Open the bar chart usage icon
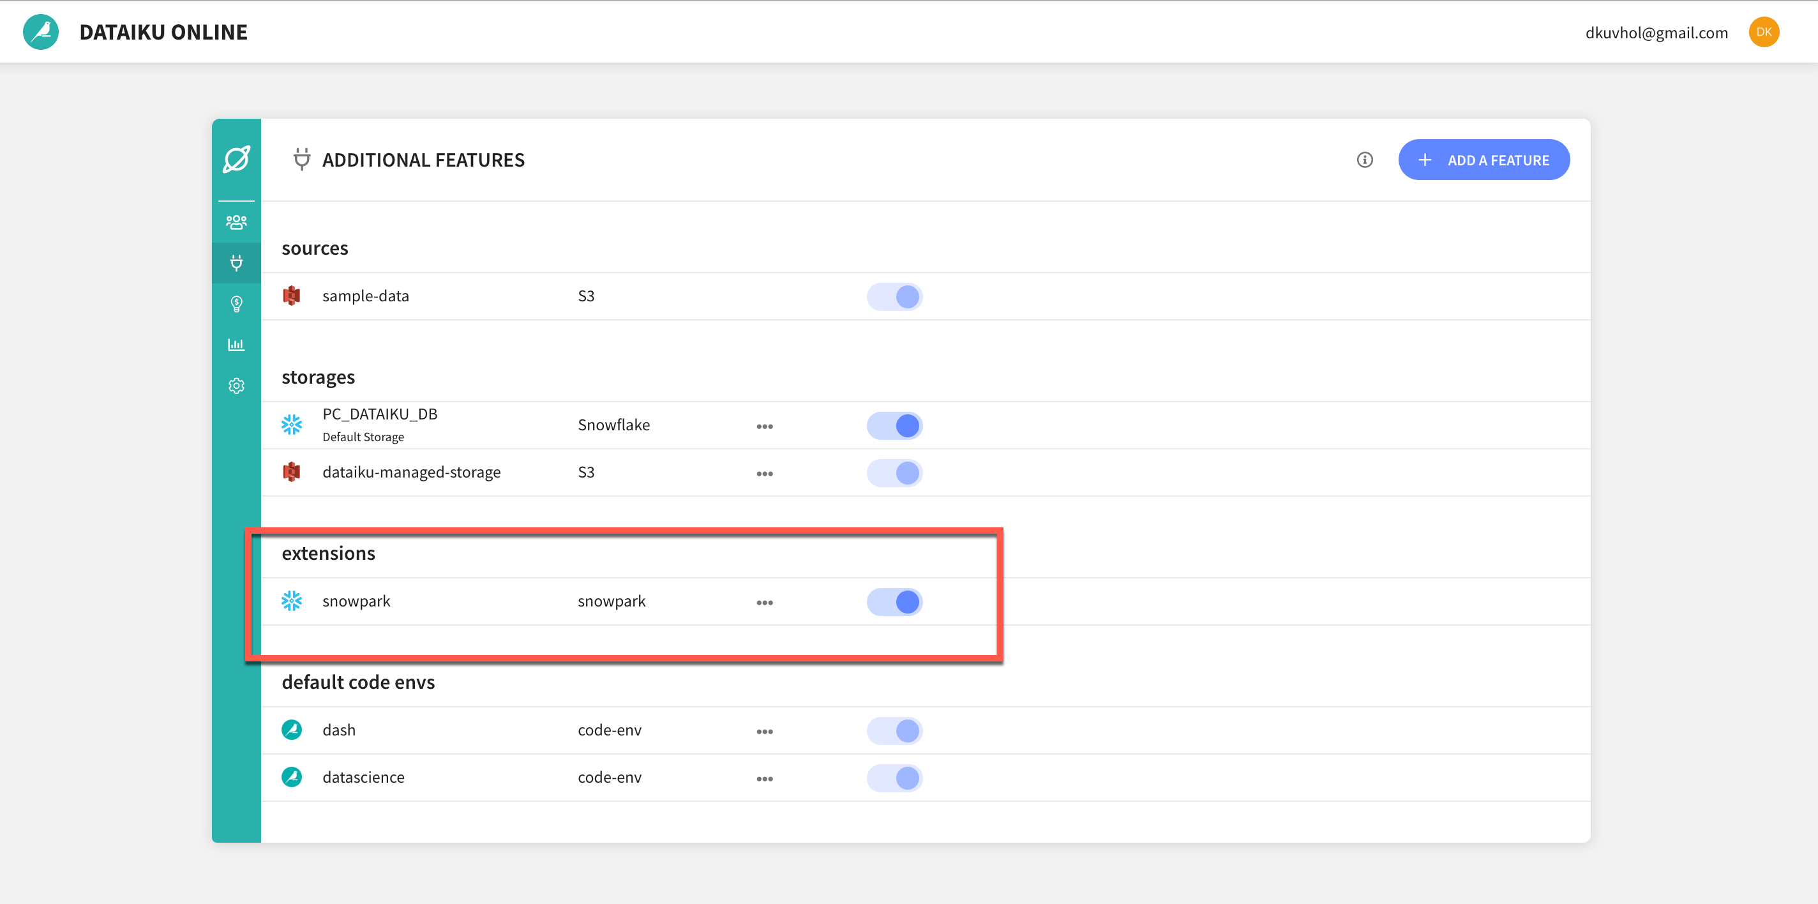Image resolution: width=1818 pixels, height=904 pixels. 236,345
